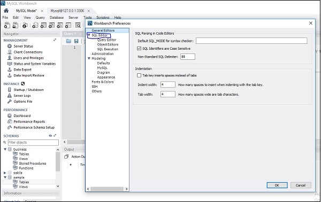
Task: Create a new function toolbar icon
Action: [68, 25]
